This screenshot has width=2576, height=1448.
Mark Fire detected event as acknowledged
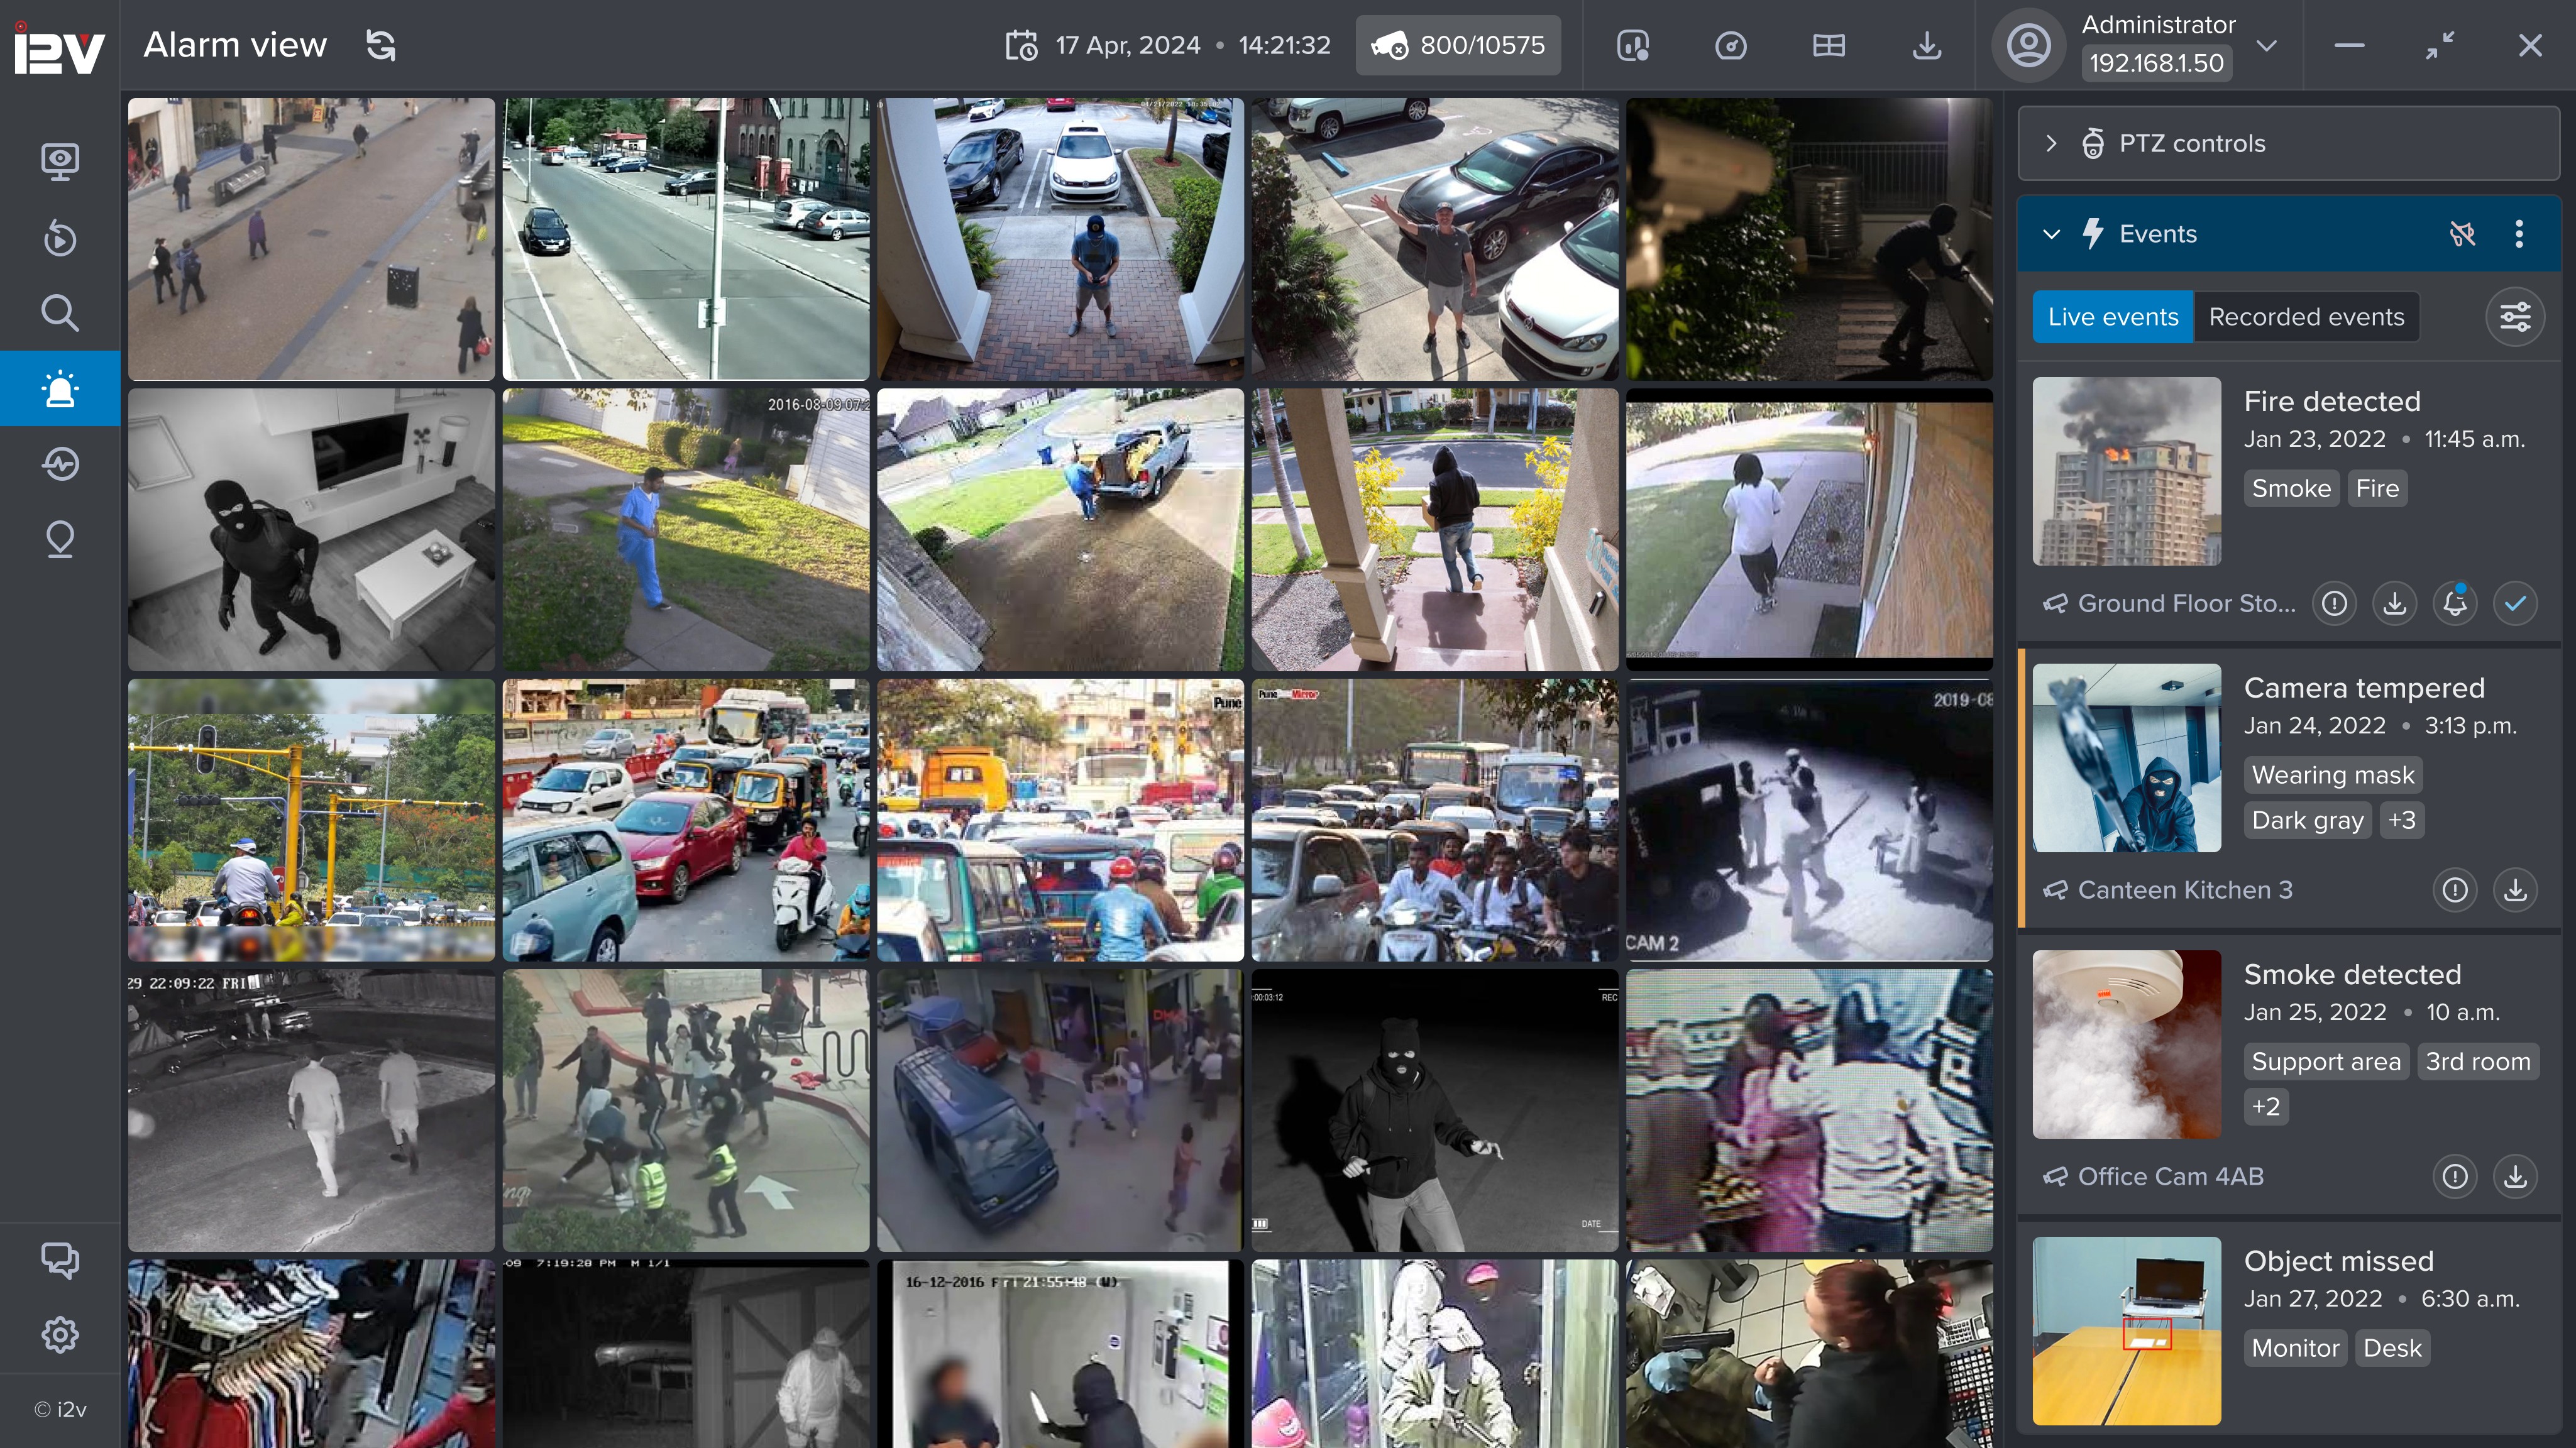coord(2515,603)
